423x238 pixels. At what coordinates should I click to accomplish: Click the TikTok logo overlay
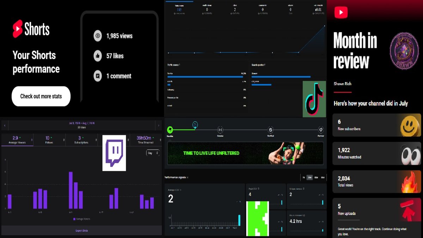point(314,99)
